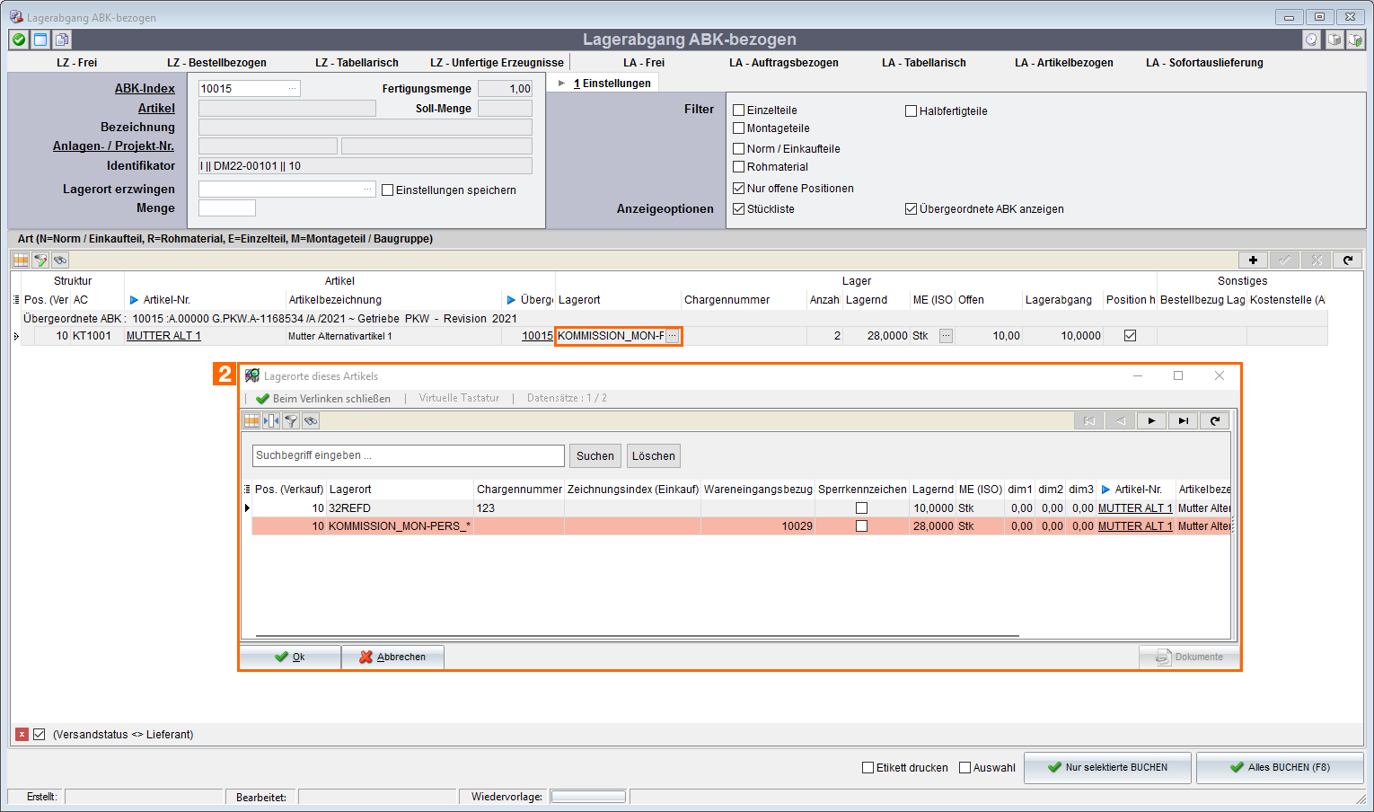This screenshot has height=812, width=1374.
Task: Uncheck Nur offene Positionen
Action: pos(739,189)
